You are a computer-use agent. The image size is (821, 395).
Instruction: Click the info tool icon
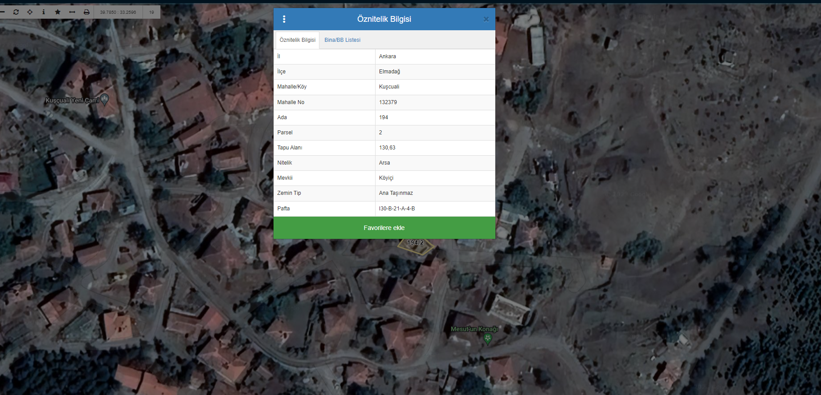pos(44,12)
